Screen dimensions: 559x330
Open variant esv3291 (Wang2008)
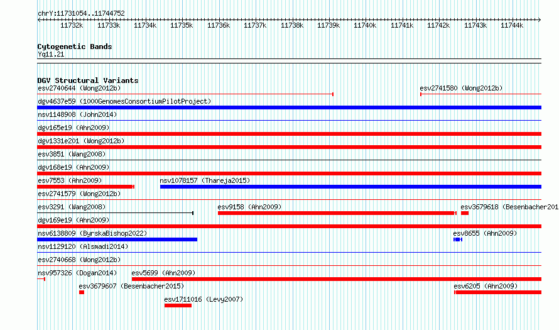(72, 207)
